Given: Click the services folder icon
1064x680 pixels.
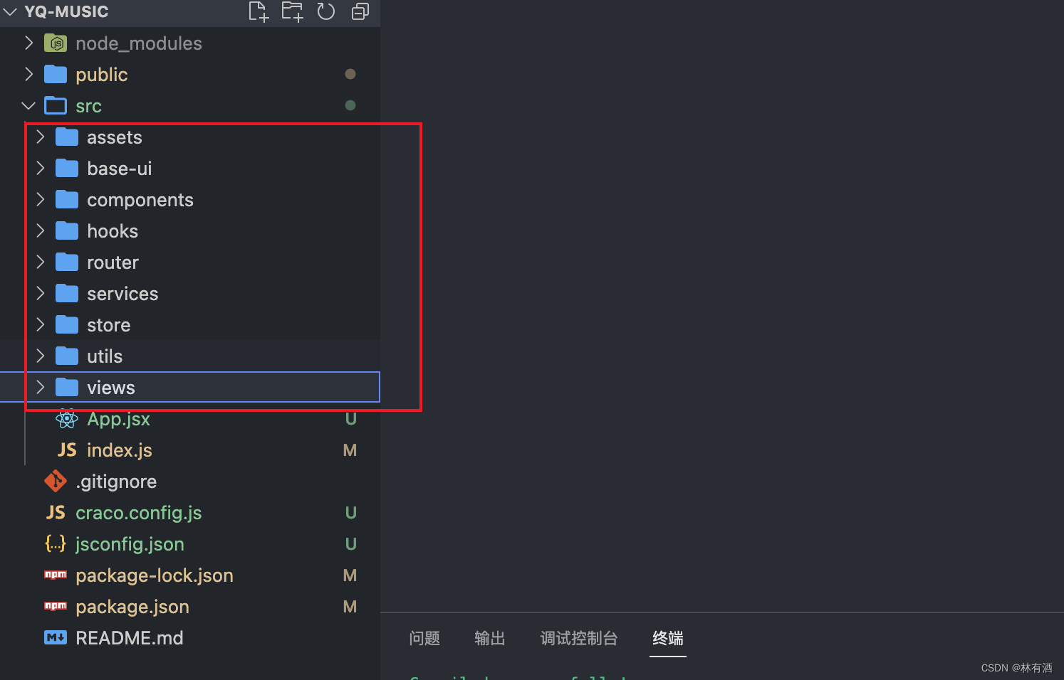Looking at the screenshot, I should point(67,293).
